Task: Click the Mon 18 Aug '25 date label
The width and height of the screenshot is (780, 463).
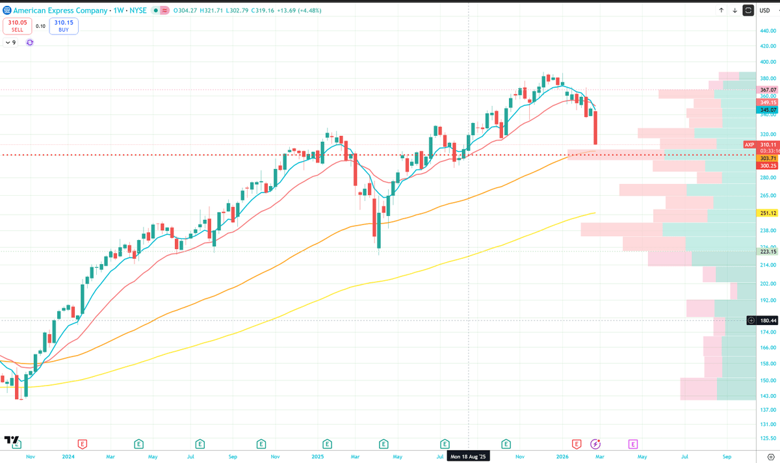Action: point(468,456)
